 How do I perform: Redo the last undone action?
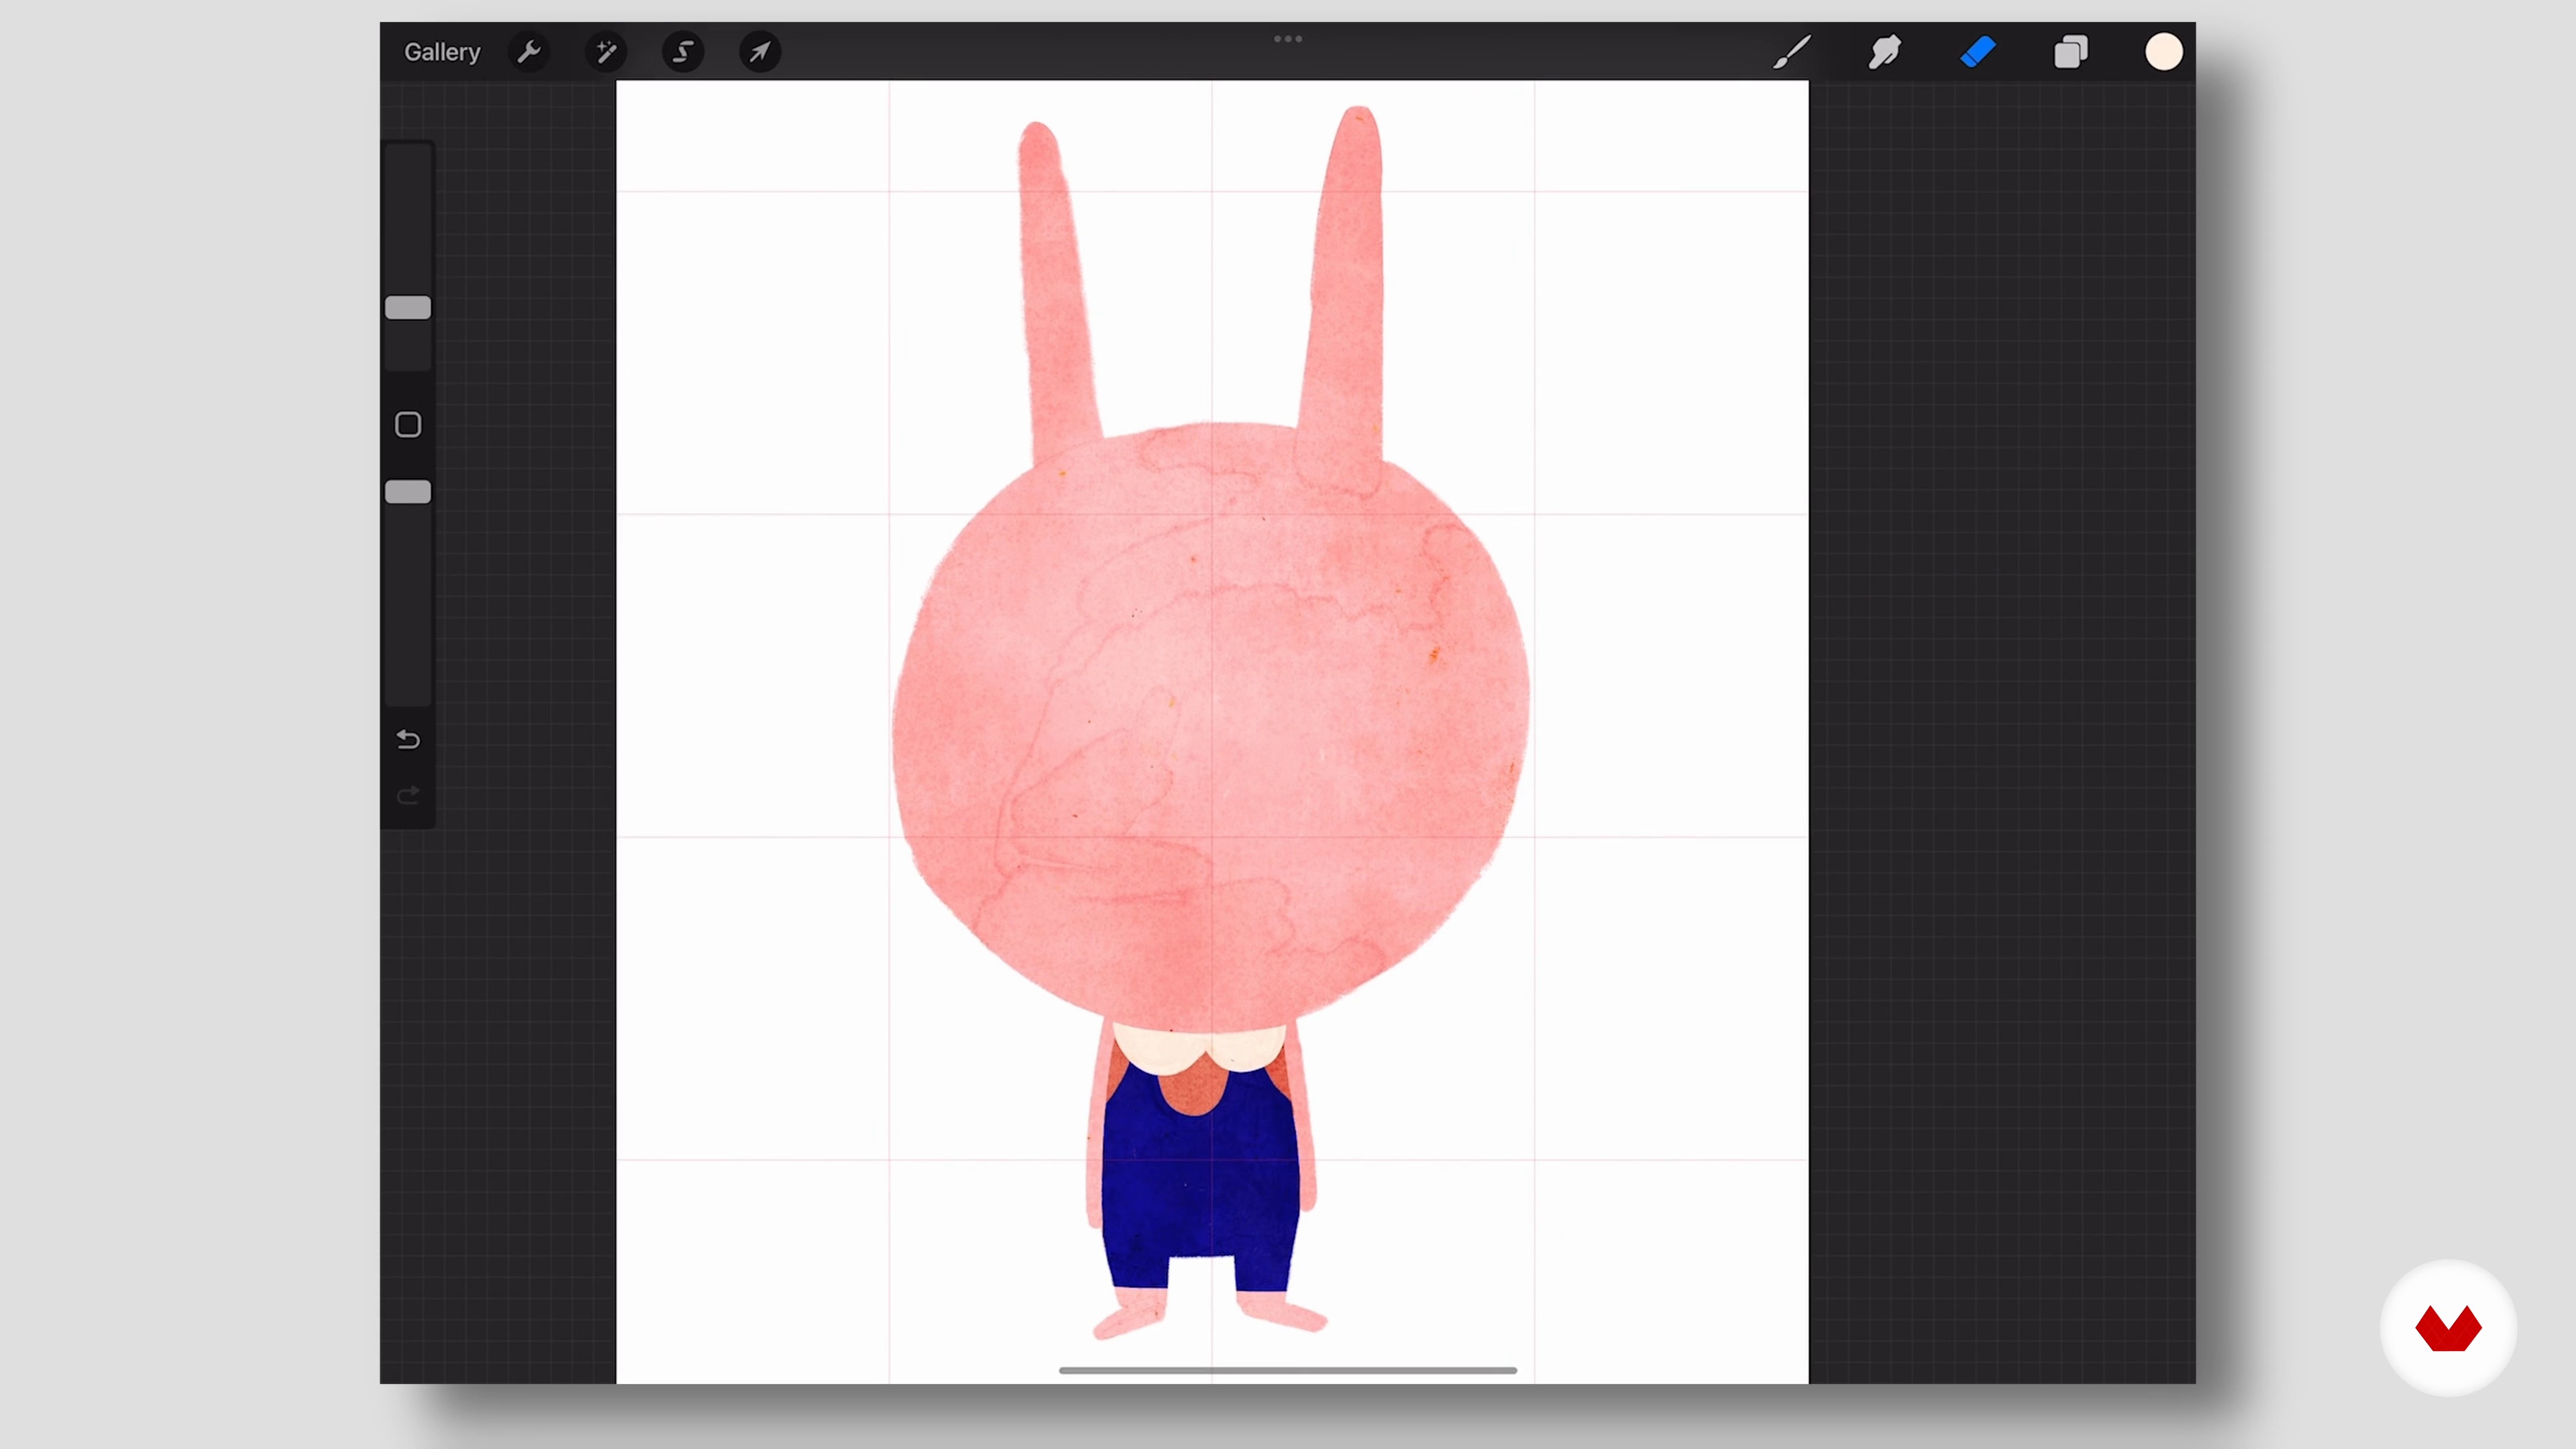tap(408, 796)
